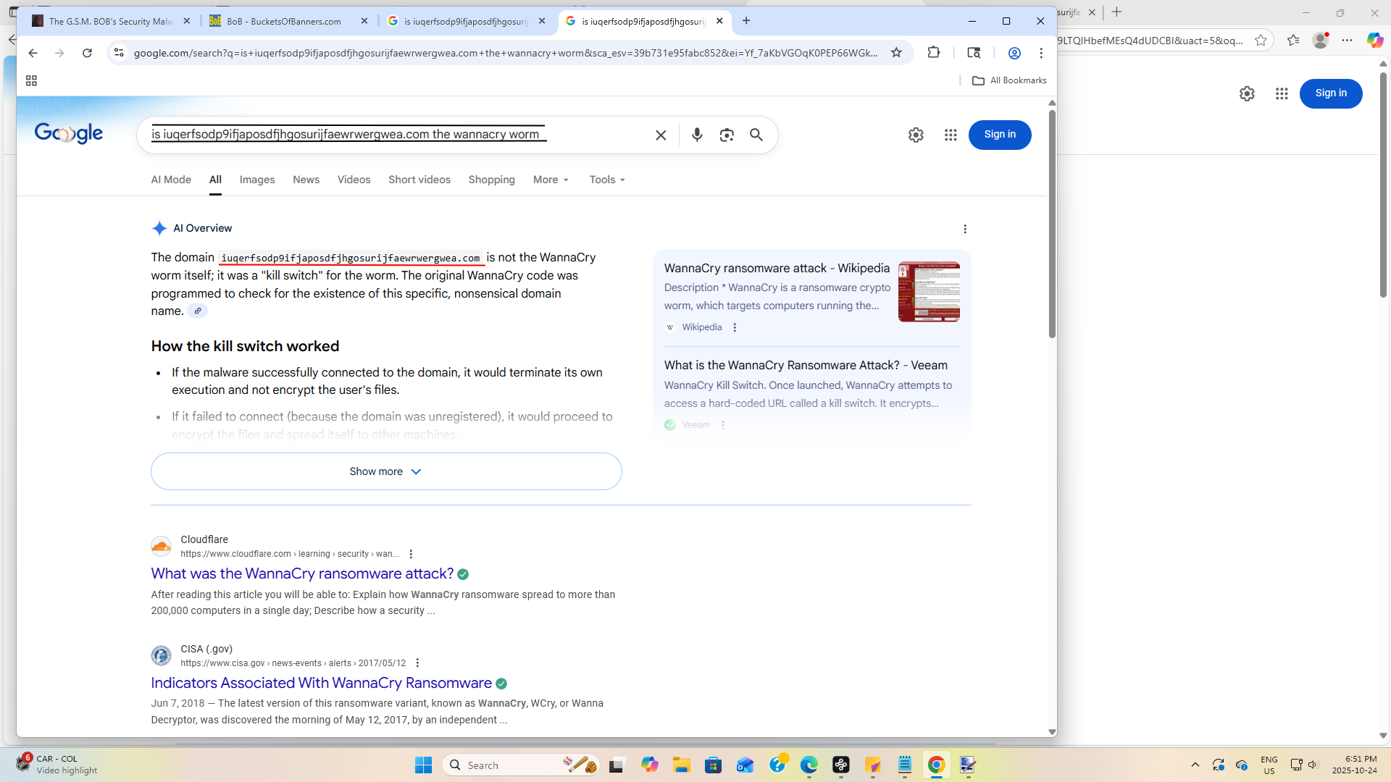The height and width of the screenshot is (782, 1391).
Task: Open Chrome's Extensions puzzle icon
Action: (934, 53)
